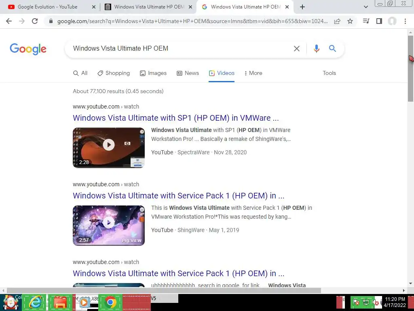The height and width of the screenshot is (311, 414).
Task: Click the action center flag tray icon
Action: click(356, 302)
